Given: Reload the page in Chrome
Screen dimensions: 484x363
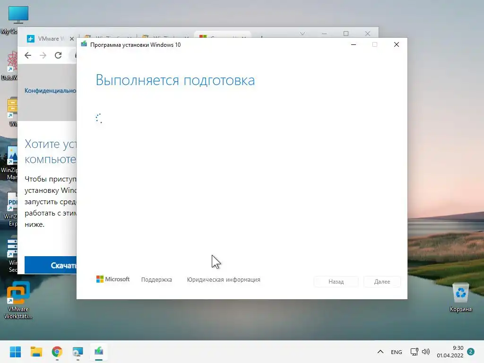Looking at the screenshot, I should pos(58,55).
